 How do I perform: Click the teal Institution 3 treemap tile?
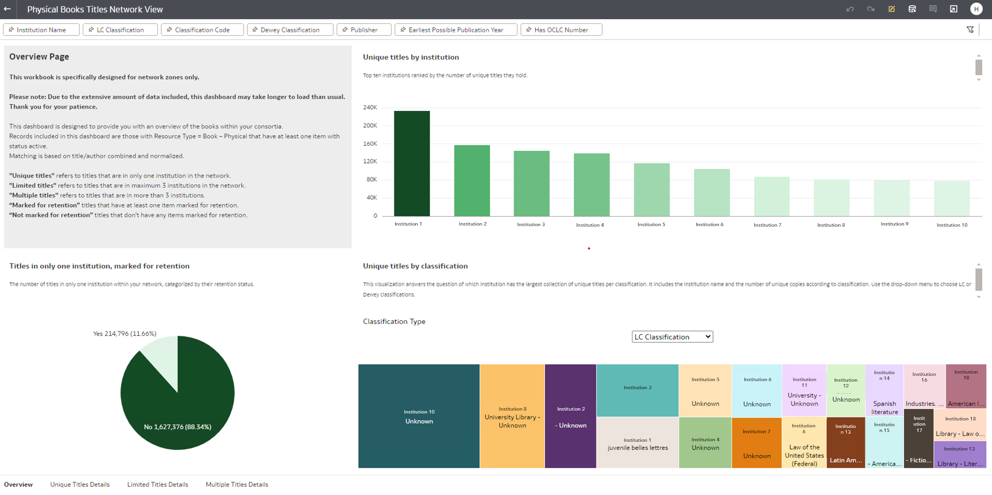coord(637,390)
